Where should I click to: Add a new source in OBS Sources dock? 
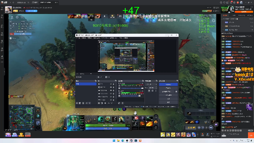point(99,103)
